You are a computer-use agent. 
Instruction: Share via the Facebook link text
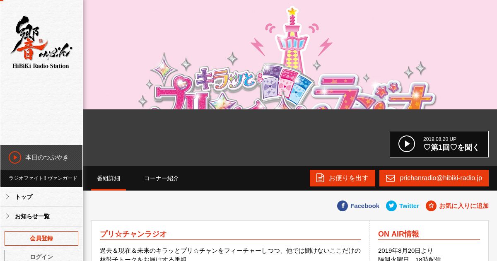[x=365, y=206]
